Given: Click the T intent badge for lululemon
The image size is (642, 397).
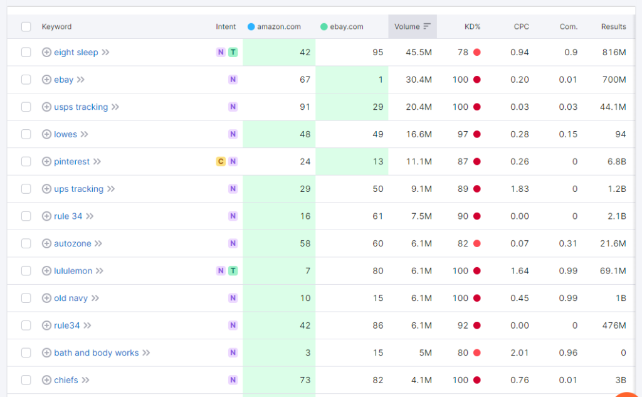Looking at the screenshot, I should pos(233,271).
